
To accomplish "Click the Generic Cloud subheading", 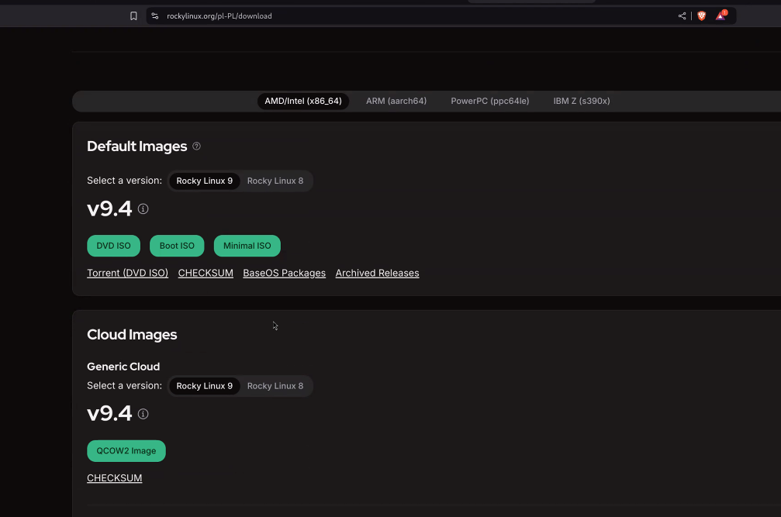I will 123,367.
